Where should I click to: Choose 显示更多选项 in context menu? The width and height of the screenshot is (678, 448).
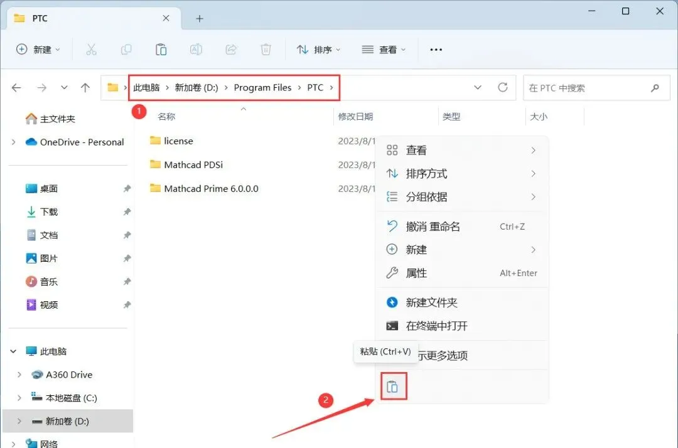462,356
